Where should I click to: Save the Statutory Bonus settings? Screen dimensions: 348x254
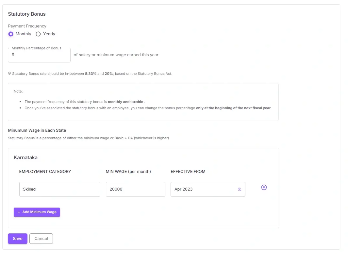pos(17,239)
